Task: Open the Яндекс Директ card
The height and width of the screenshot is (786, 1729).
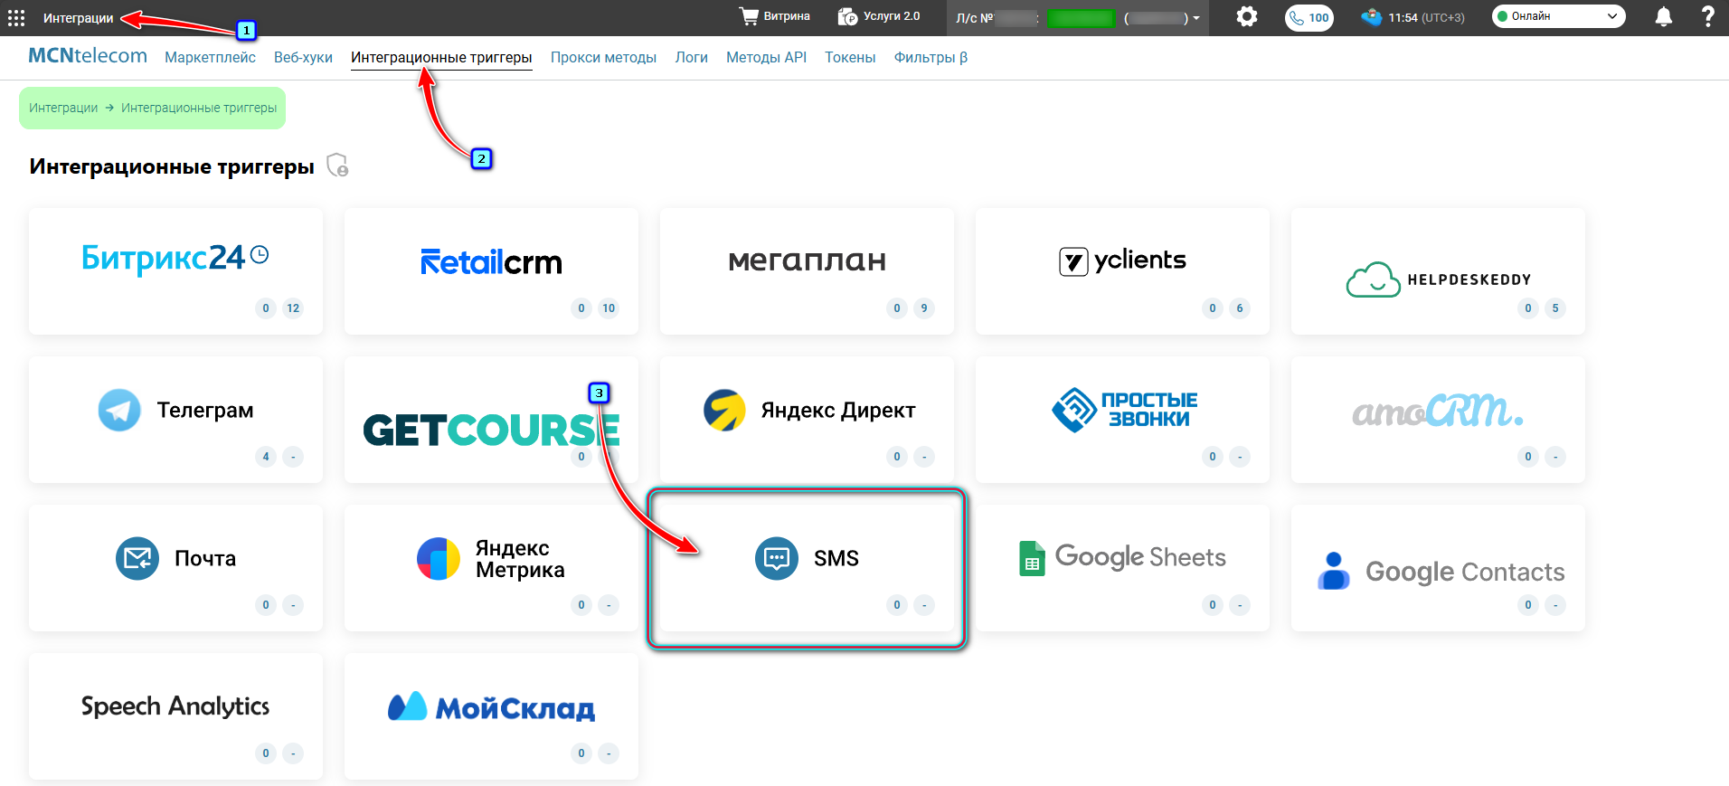Action: (x=807, y=420)
